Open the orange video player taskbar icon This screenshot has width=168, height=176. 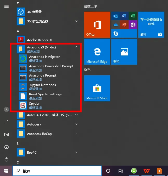pyautogui.click(x=159, y=171)
